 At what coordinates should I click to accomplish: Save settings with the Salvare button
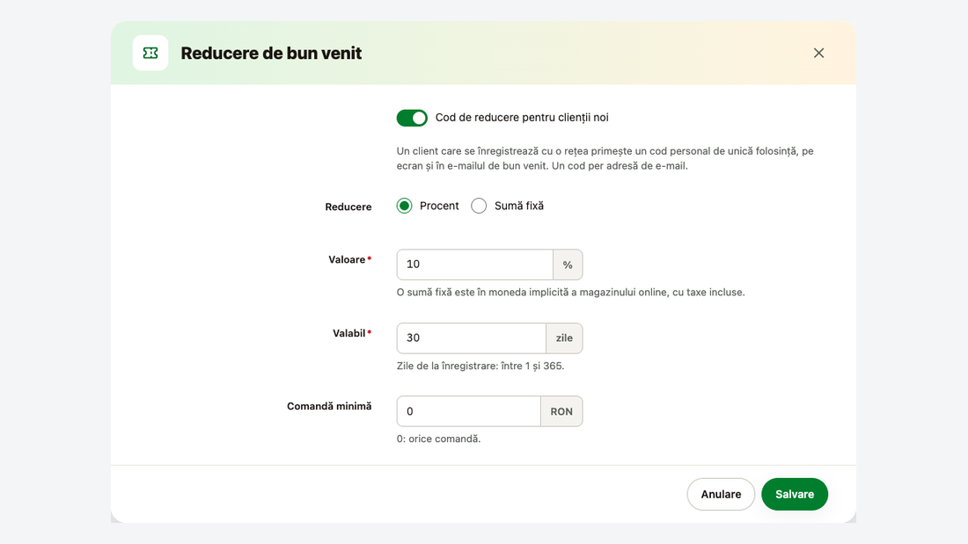(795, 494)
